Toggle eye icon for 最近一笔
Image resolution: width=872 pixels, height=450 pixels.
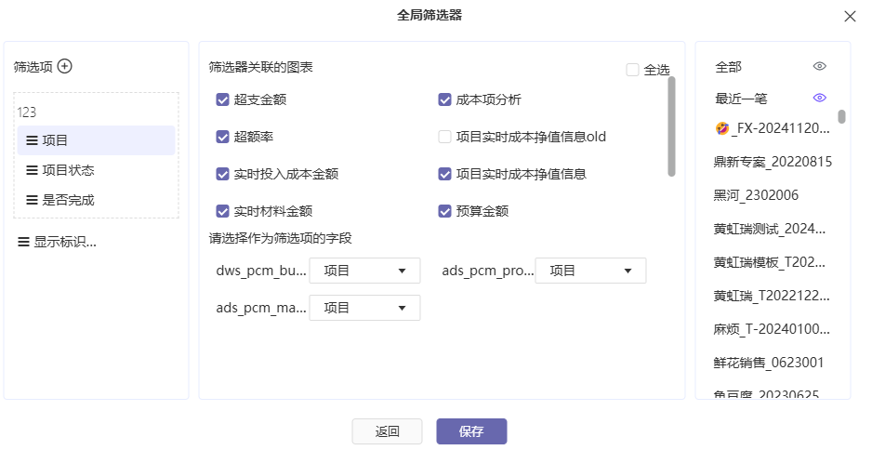[x=819, y=98]
